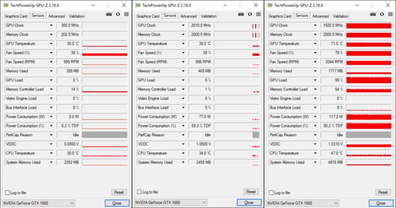Click the camera icon in the middle GPU-Z window
This screenshot has height=208, width=396.
coord(240,15)
